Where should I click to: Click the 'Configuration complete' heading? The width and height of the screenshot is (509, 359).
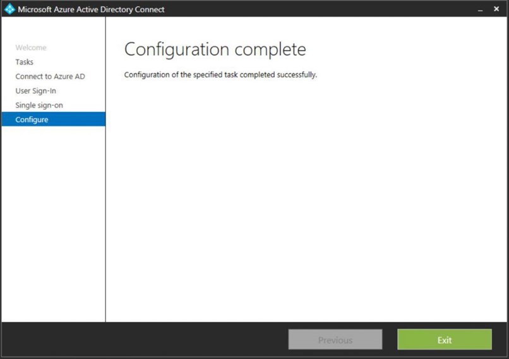coord(215,49)
